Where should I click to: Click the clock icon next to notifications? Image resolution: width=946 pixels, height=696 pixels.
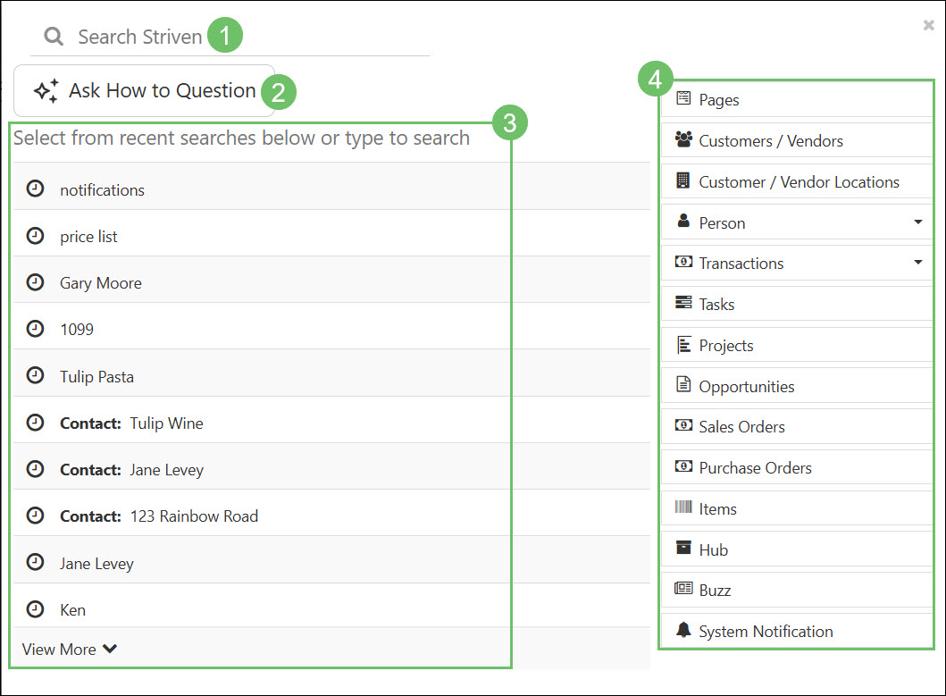(x=36, y=189)
